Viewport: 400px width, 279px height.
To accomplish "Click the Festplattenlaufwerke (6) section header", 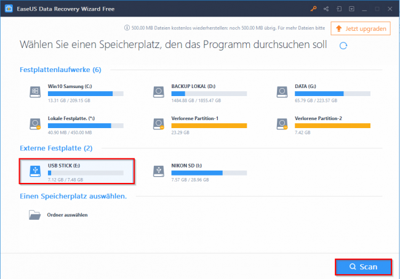I will click(60, 70).
